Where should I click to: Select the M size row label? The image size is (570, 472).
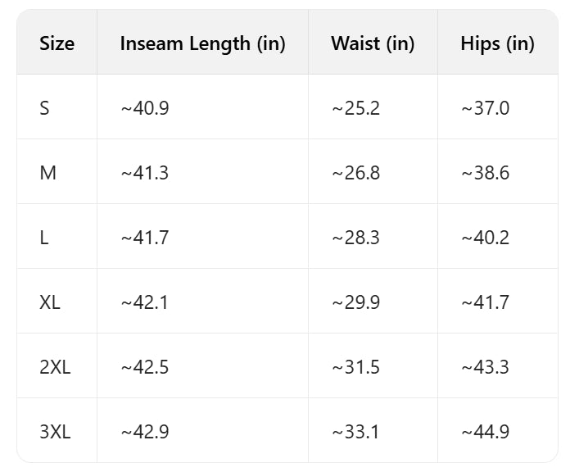point(47,172)
